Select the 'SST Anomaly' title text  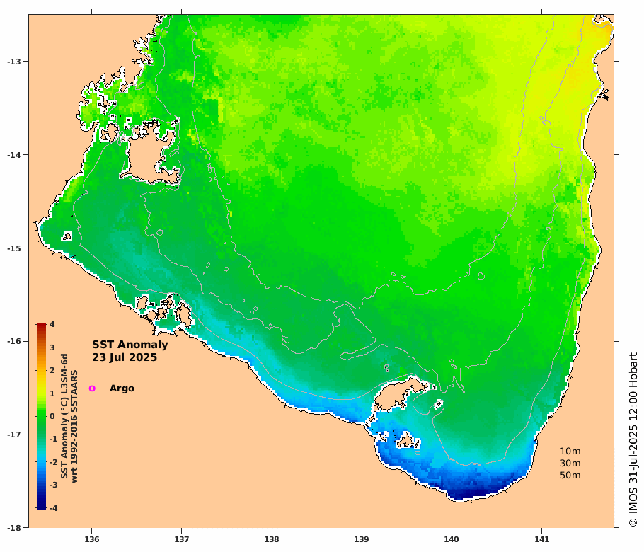pyautogui.click(x=130, y=345)
